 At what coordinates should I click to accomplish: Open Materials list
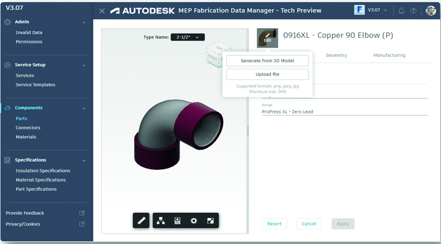[x=26, y=137]
